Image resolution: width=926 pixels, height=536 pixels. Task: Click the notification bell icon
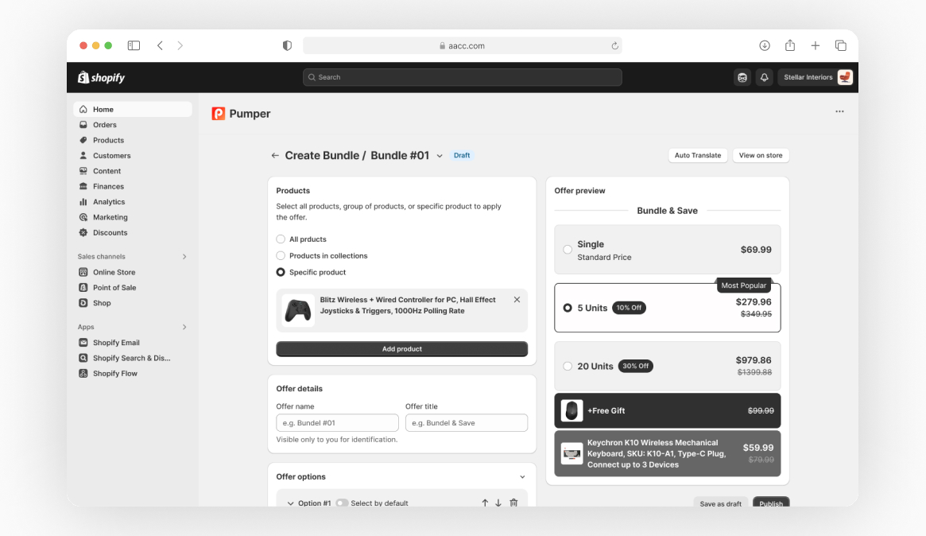(x=764, y=77)
